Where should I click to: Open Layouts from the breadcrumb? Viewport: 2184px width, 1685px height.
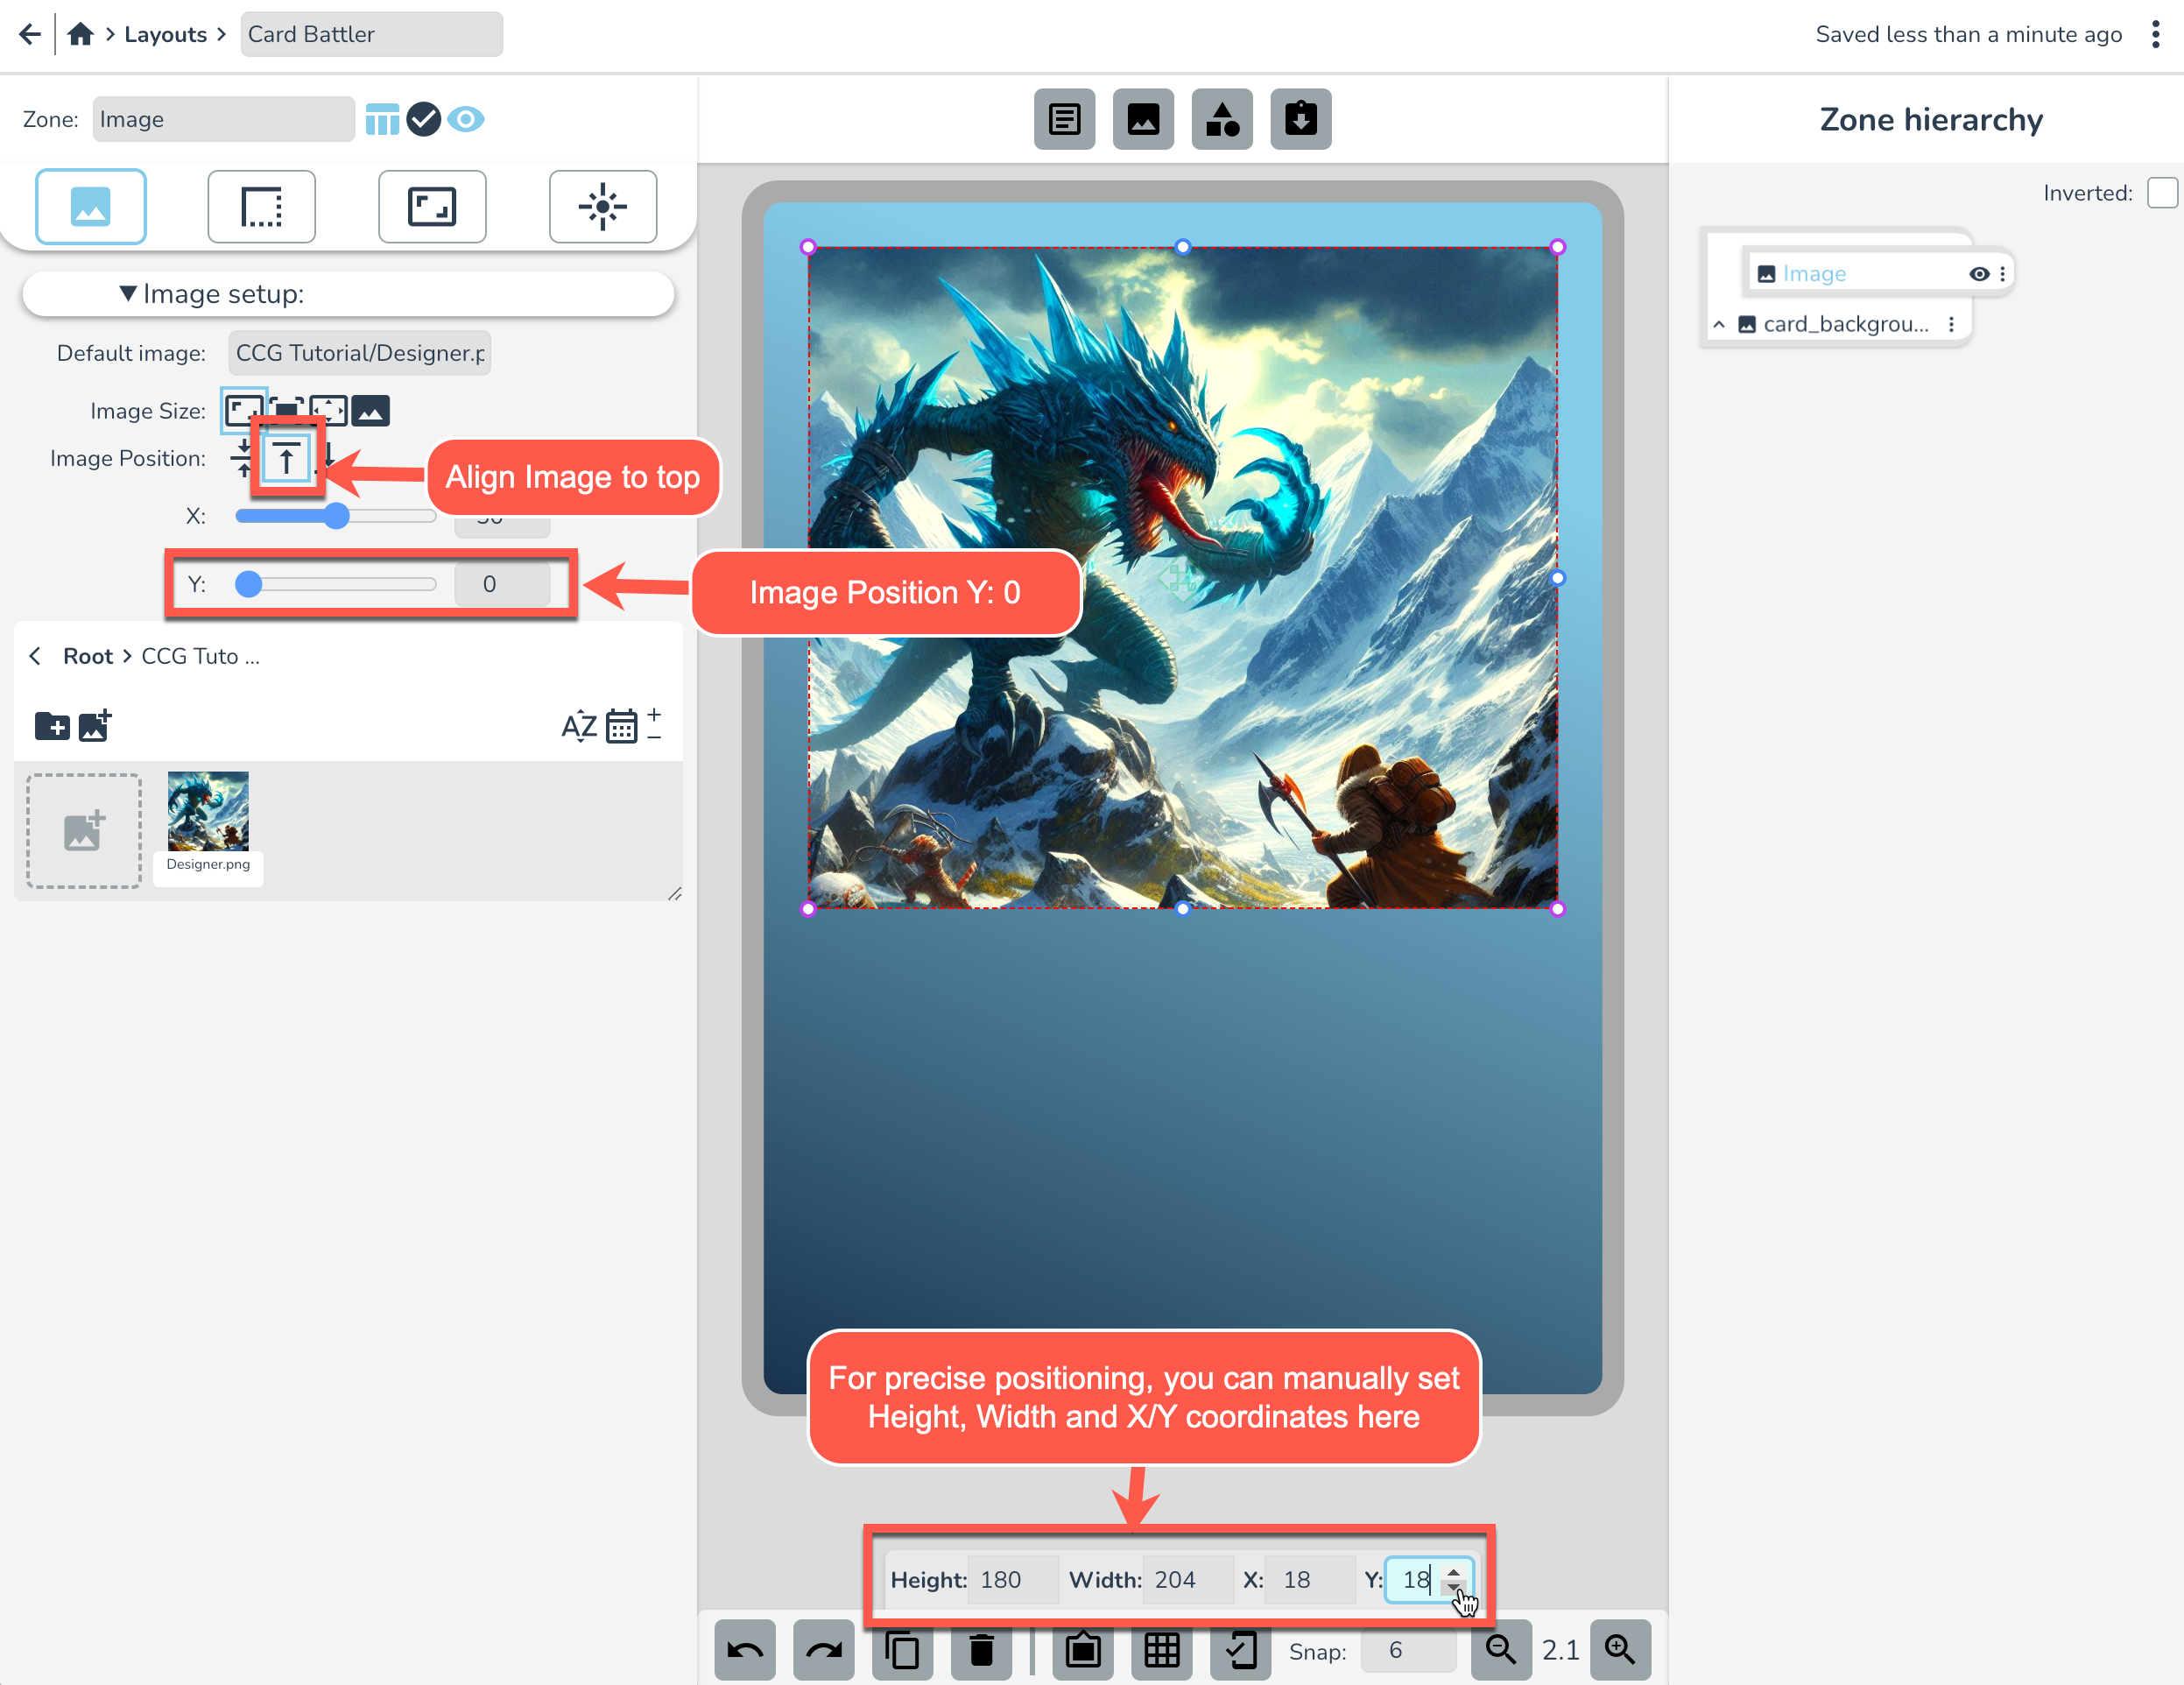click(166, 33)
